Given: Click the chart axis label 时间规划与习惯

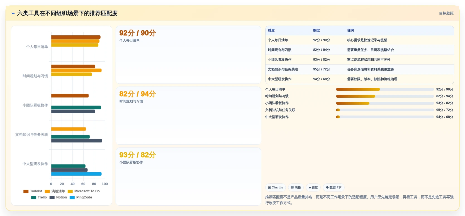Looking at the screenshot, I should [35, 76].
